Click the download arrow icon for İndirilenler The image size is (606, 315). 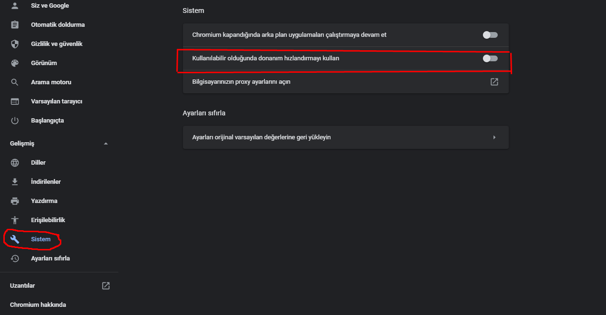pos(15,182)
